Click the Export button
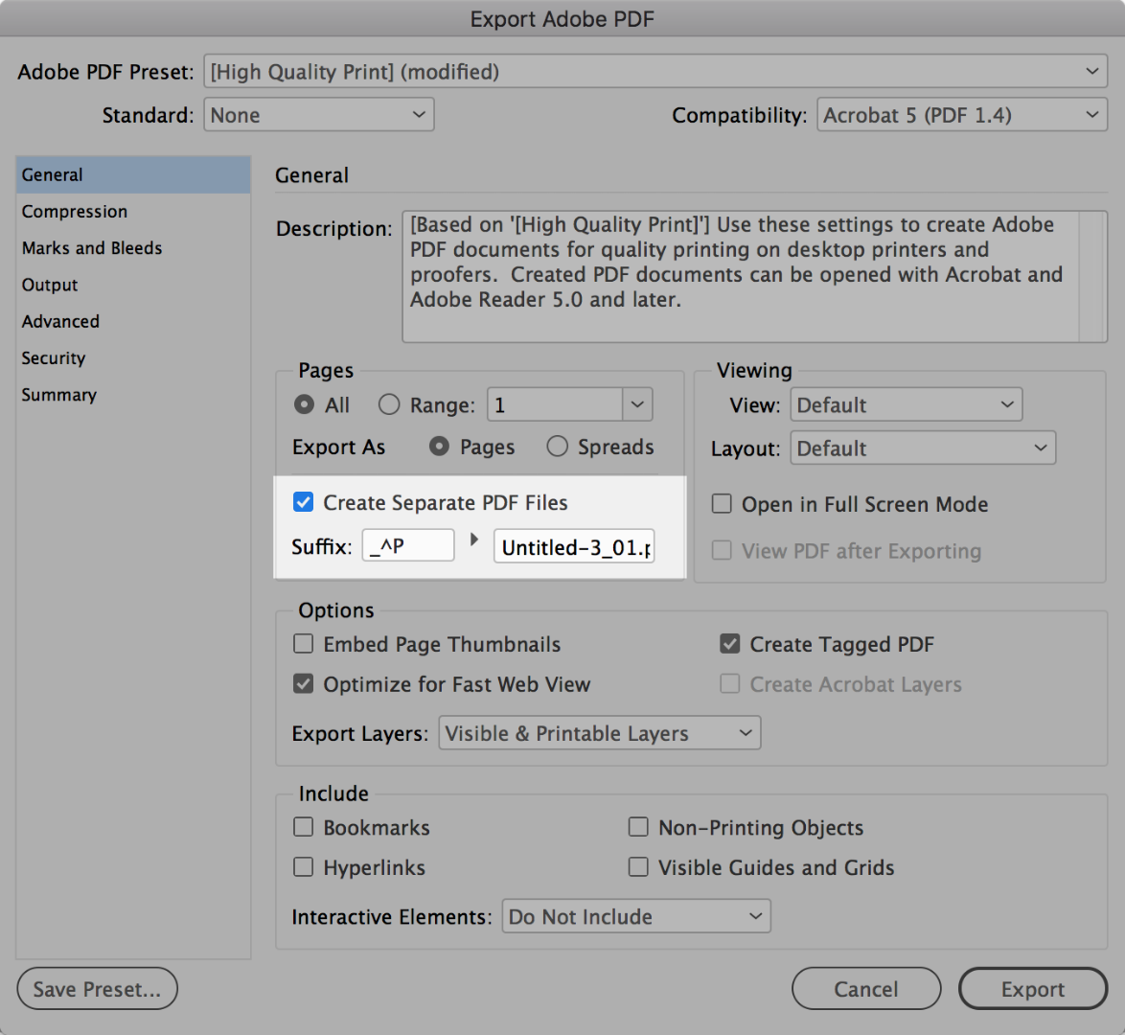 1033,988
